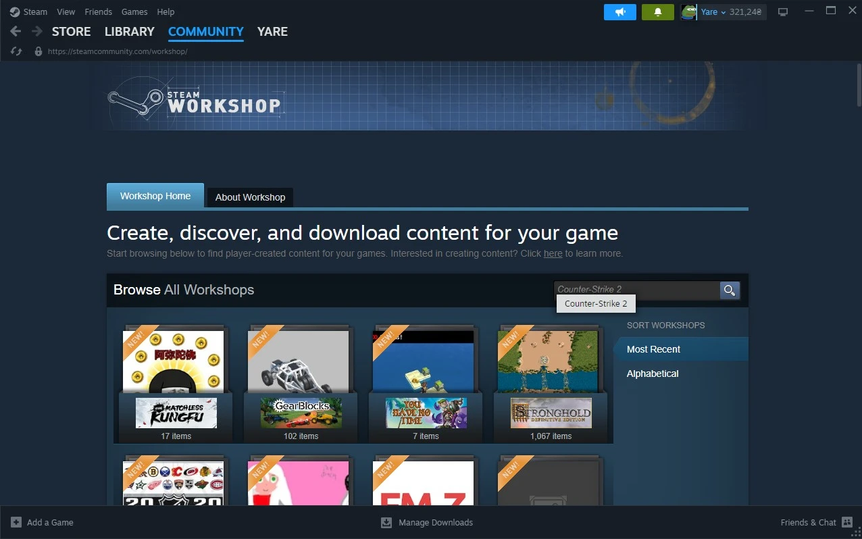
Task: Open the pink drawing workshop tile
Action: pyautogui.click(x=299, y=483)
